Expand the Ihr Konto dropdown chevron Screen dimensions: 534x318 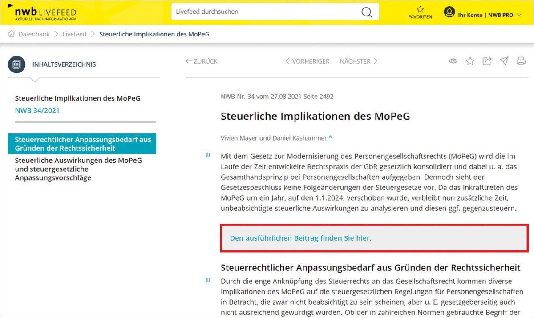[519, 15]
